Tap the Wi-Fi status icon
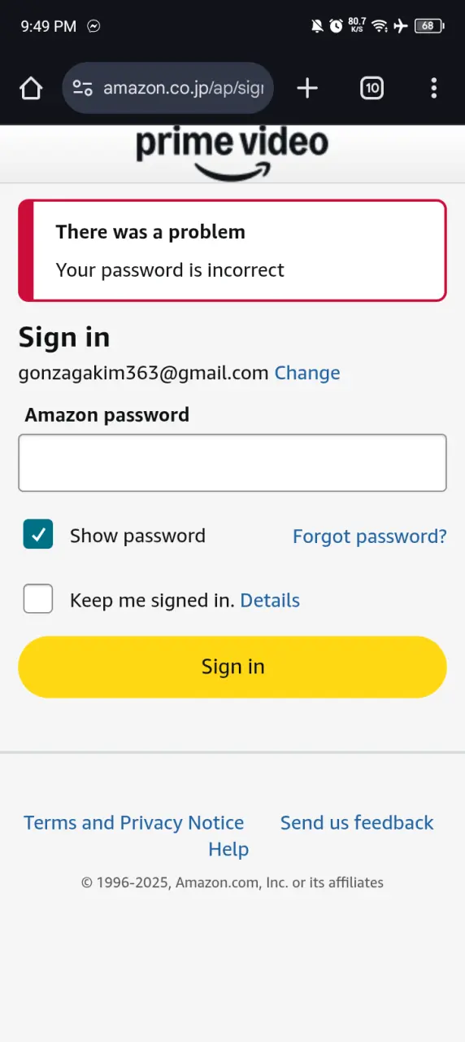This screenshot has height=1042, width=465. pyautogui.click(x=379, y=26)
